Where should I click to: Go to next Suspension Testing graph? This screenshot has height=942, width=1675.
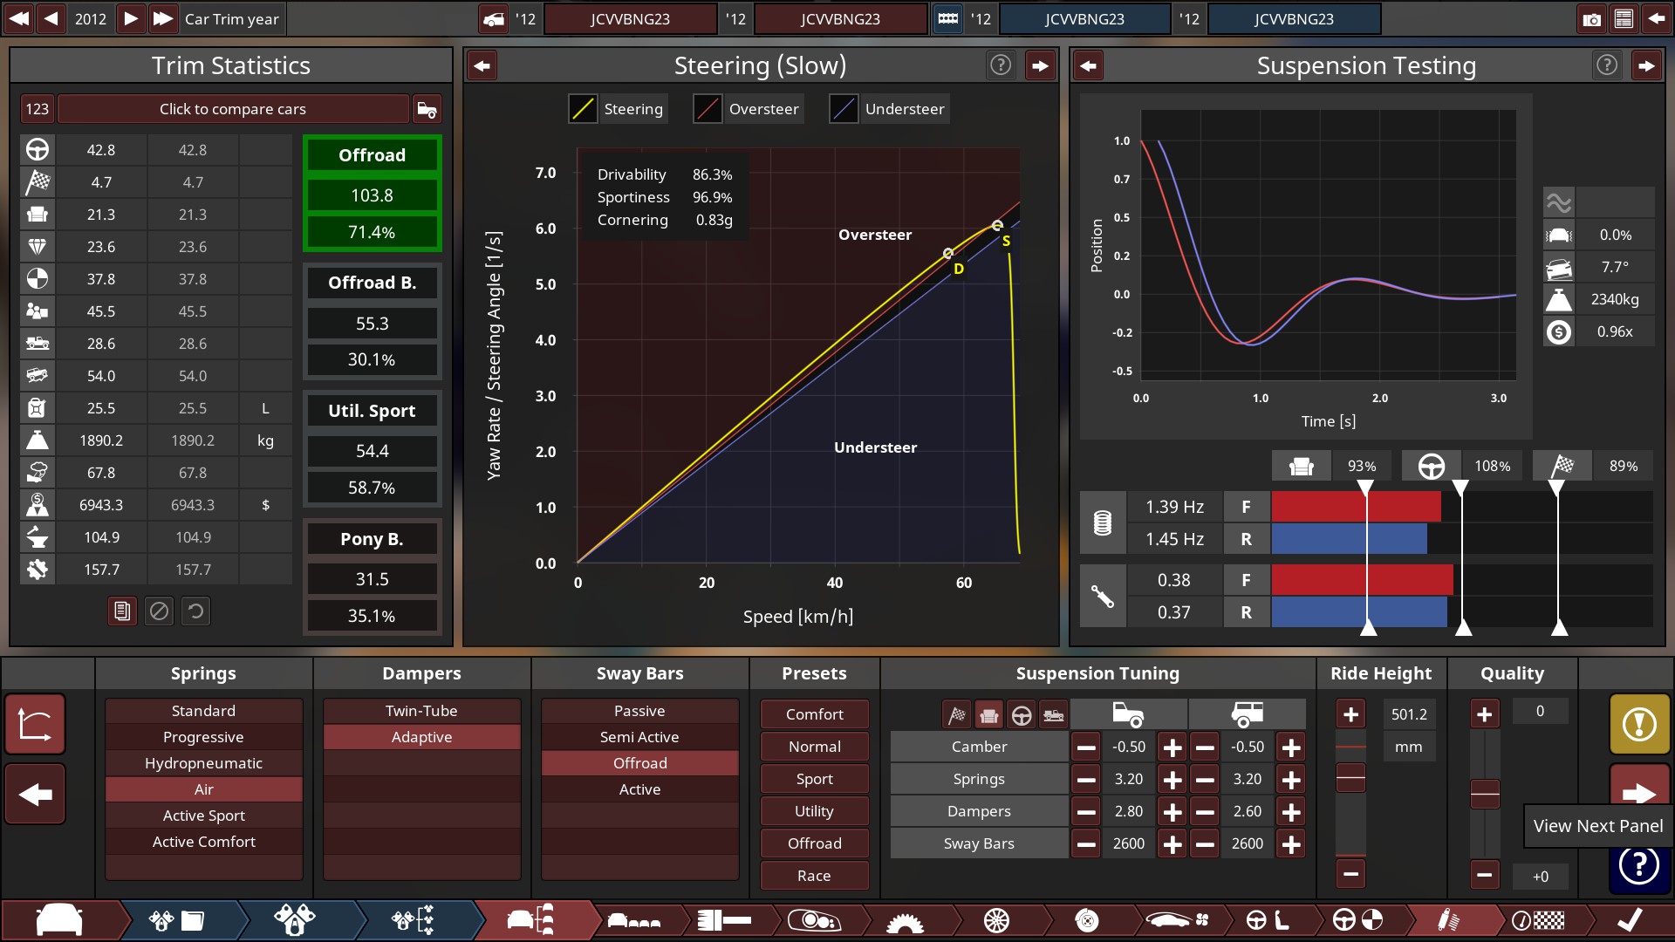point(1646,65)
